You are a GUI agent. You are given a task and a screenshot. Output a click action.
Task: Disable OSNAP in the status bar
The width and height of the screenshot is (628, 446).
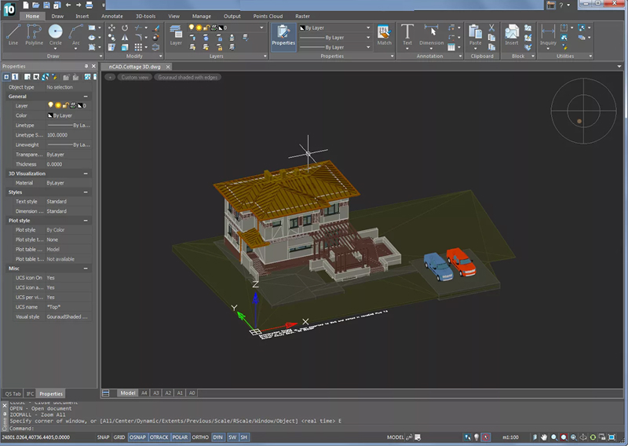click(x=137, y=437)
